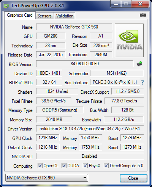Toggle the DirectCompute 5.0 checkbox
This screenshot has height=187, width=152.
click(x=106, y=165)
